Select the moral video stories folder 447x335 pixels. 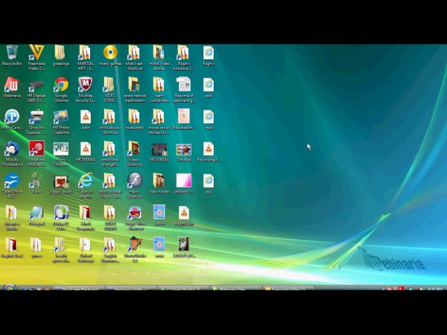(159, 57)
